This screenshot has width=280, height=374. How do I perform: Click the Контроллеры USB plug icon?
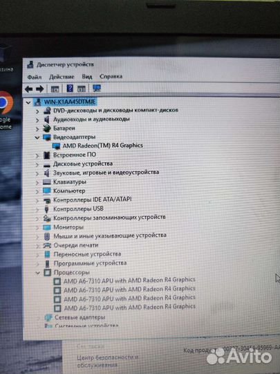(47, 209)
